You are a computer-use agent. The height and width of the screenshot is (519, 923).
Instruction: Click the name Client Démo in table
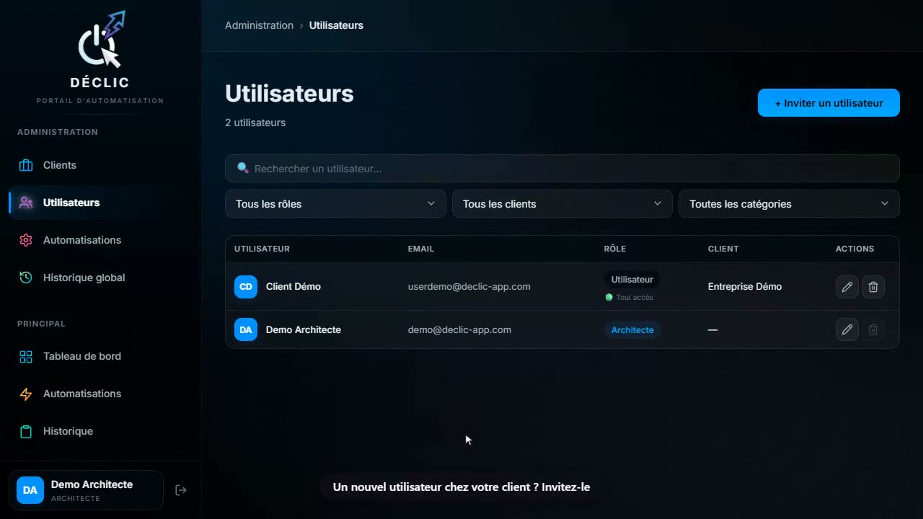(293, 287)
